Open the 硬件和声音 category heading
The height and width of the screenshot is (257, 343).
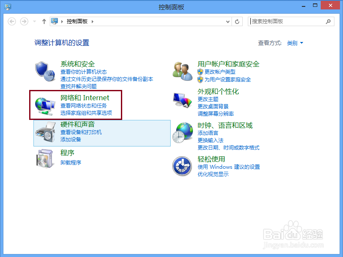coord(78,124)
